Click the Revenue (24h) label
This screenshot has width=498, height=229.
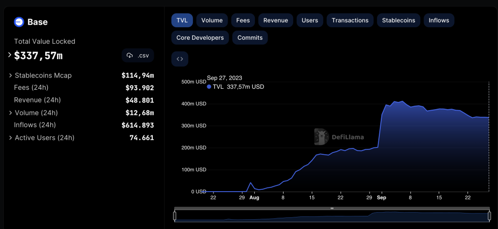(x=37, y=100)
